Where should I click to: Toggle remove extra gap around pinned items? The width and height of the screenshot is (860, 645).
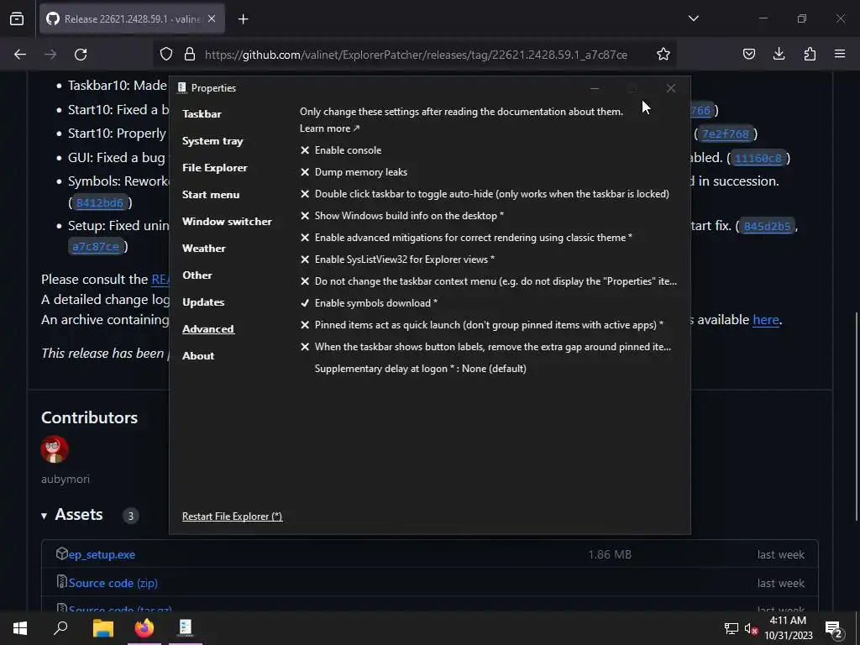point(485,347)
